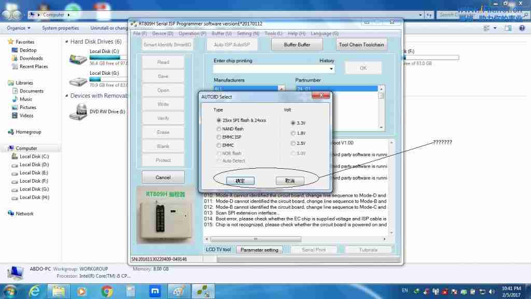Choose the EMMC ISP radio button
This screenshot has height=299, width=531.
[219, 137]
